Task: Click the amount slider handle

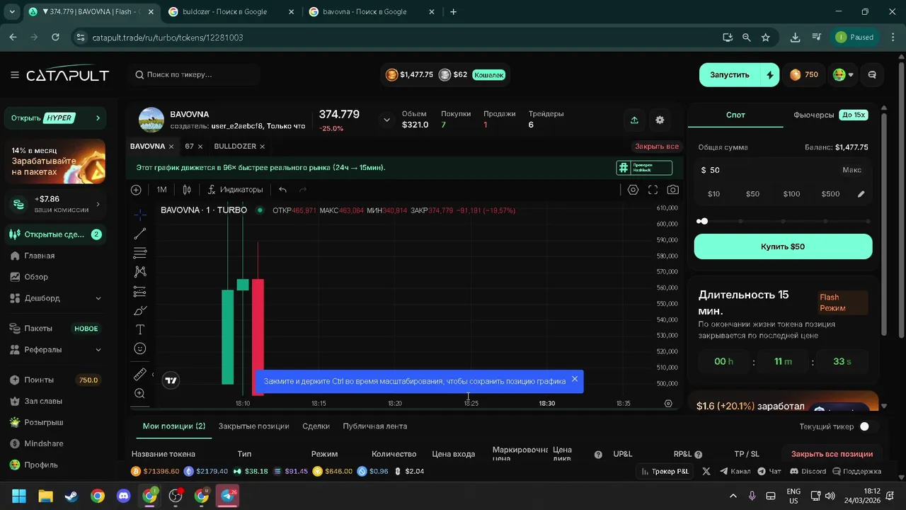Action: (703, 221)
